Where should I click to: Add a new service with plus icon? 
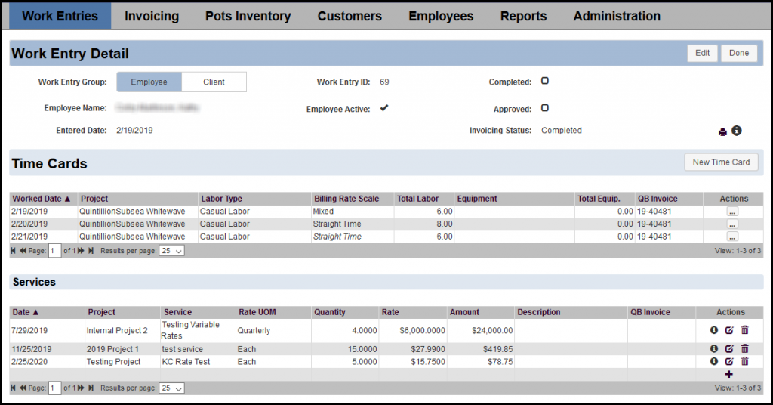(x=729, y=375)
